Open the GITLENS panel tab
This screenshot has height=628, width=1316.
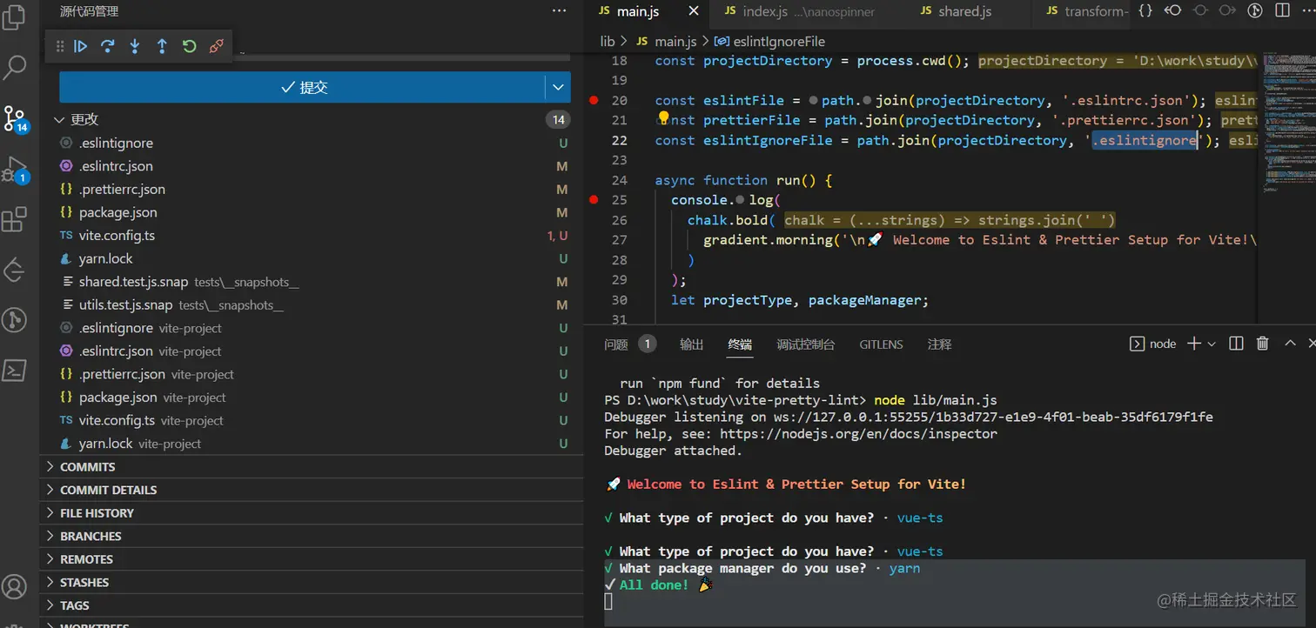(881, 344)
